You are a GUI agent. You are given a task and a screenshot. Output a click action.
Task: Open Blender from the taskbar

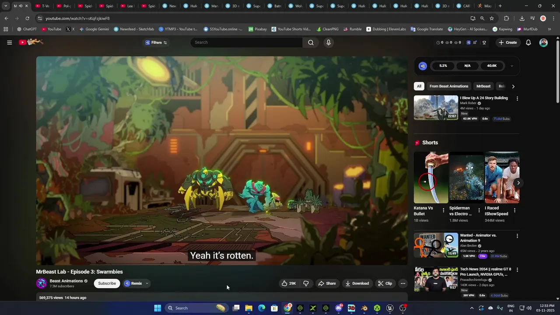[364, 308]
